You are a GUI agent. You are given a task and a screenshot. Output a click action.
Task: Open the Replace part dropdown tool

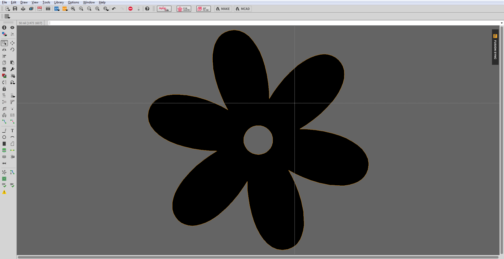[x=13, y=76]
